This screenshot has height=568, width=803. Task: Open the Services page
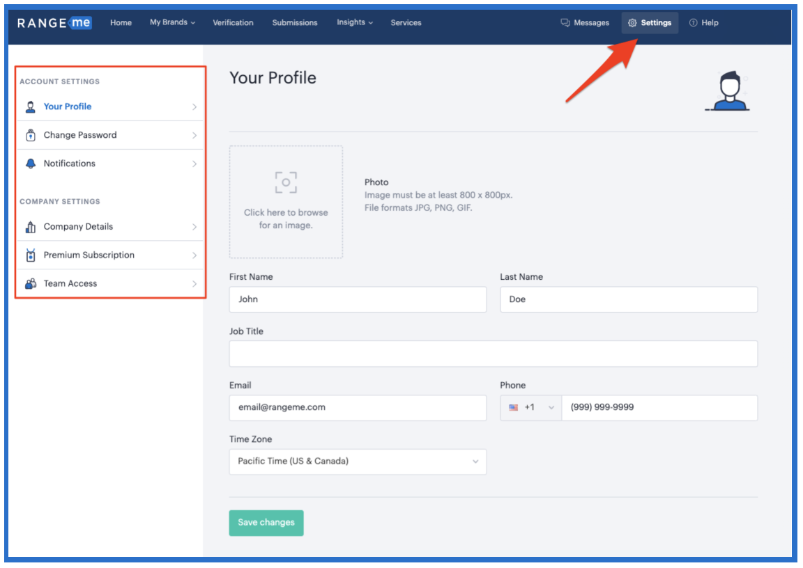pyautogui.click(x=406, y=22)
